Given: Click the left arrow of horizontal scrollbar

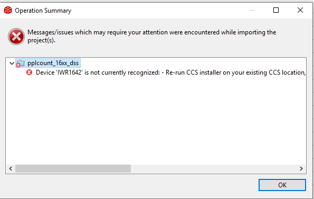Looking at the screenshot, I should (11, 168).
